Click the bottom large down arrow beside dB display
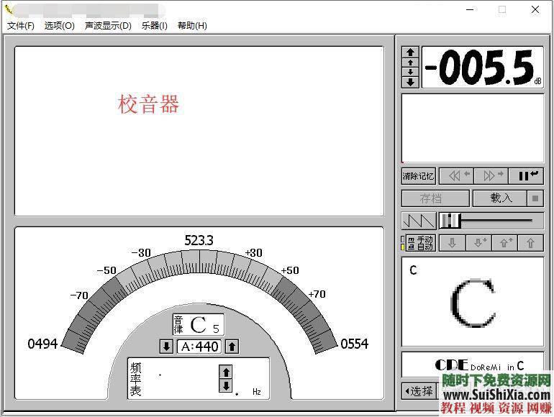The height and width of the screenshot is (417, 554). [x=410, y=82]
